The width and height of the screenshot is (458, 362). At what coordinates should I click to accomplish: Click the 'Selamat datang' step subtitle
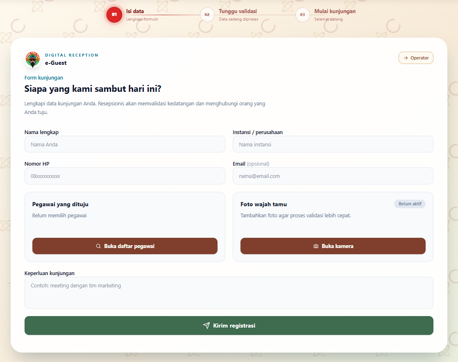(328, 19)
